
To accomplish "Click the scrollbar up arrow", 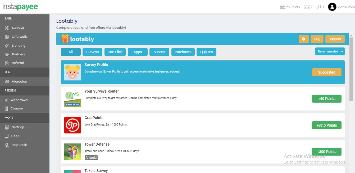I will pos(351,35).
